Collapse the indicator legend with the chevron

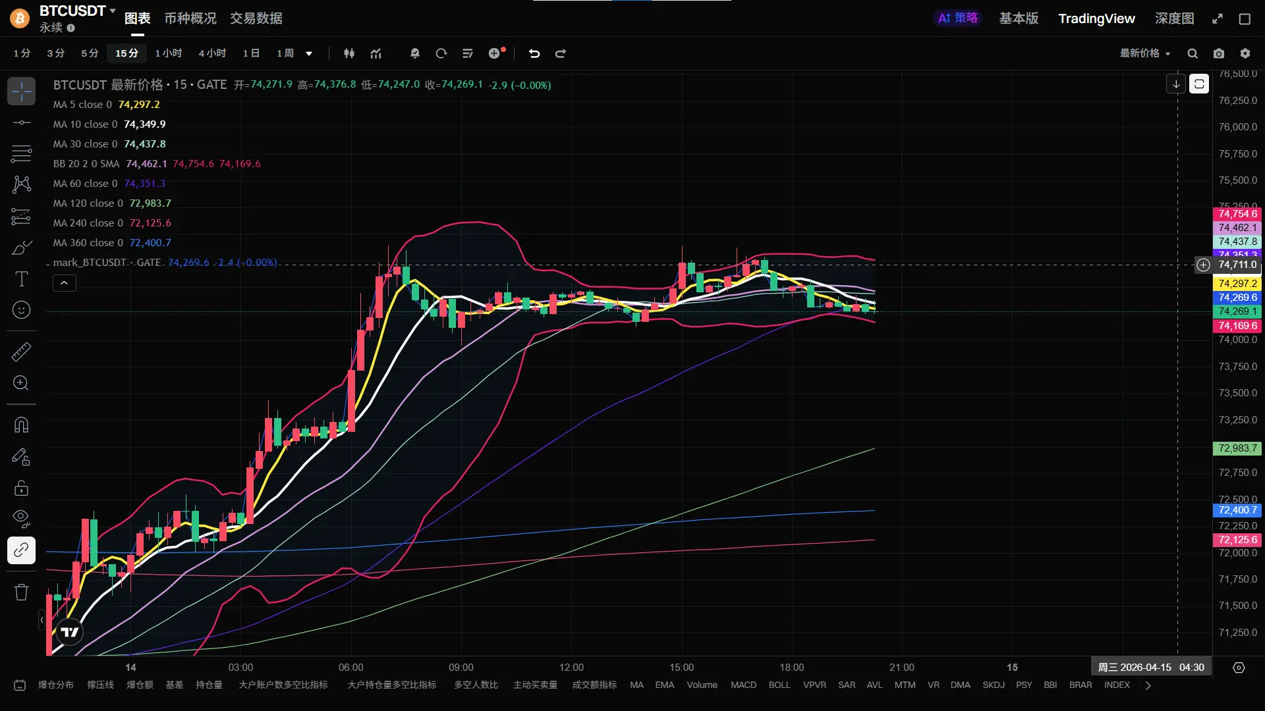point(64,283)
